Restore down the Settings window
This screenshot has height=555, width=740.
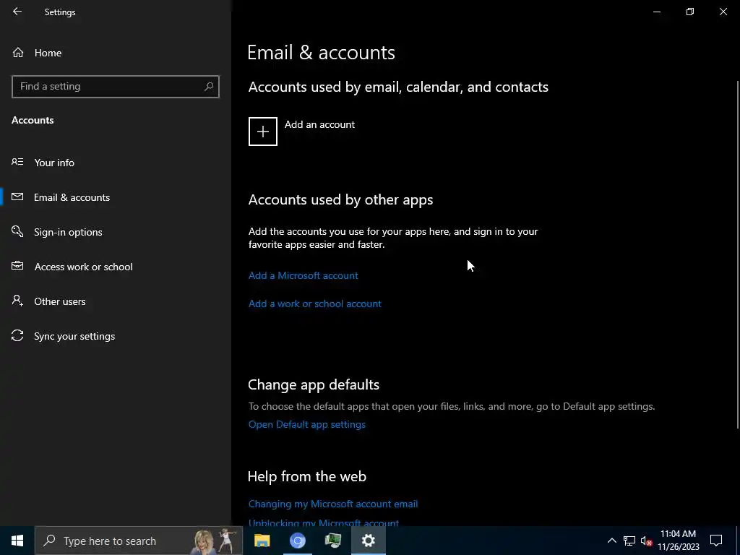click(690, 12)
